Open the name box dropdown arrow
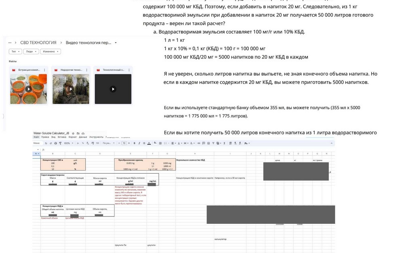 [38, 150]
